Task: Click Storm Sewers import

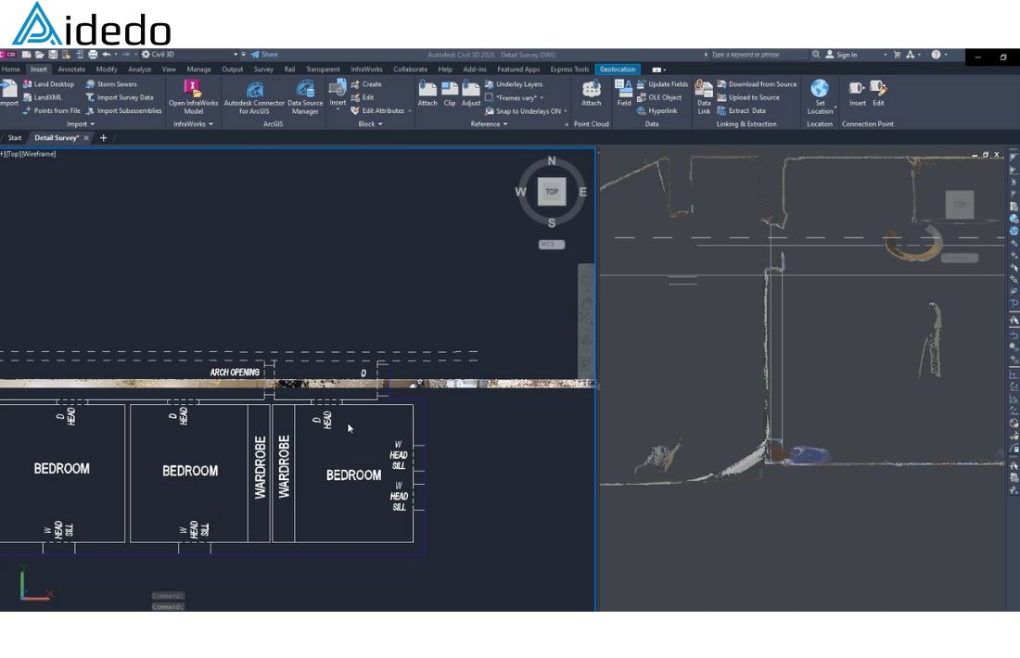Action: pyautogui.click(x=111, y=84)
